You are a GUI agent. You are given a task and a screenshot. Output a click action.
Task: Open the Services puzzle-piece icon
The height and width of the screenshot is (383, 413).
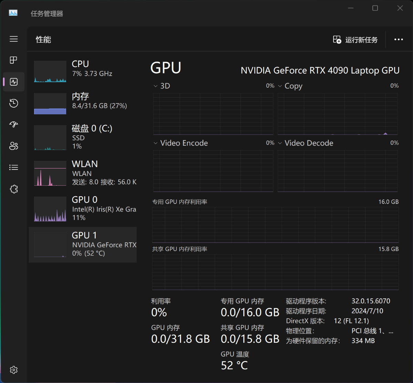click(14, 189)
